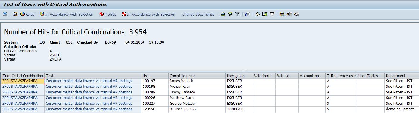This screenshot has height=113, width=419.
Task: Click the name Michael Ryan
Action: (180, 87)
